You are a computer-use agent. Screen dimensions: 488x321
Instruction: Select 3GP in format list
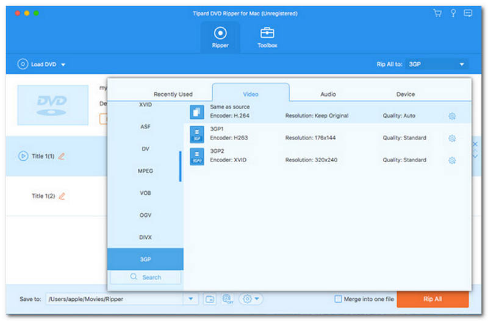coord(145,259)
